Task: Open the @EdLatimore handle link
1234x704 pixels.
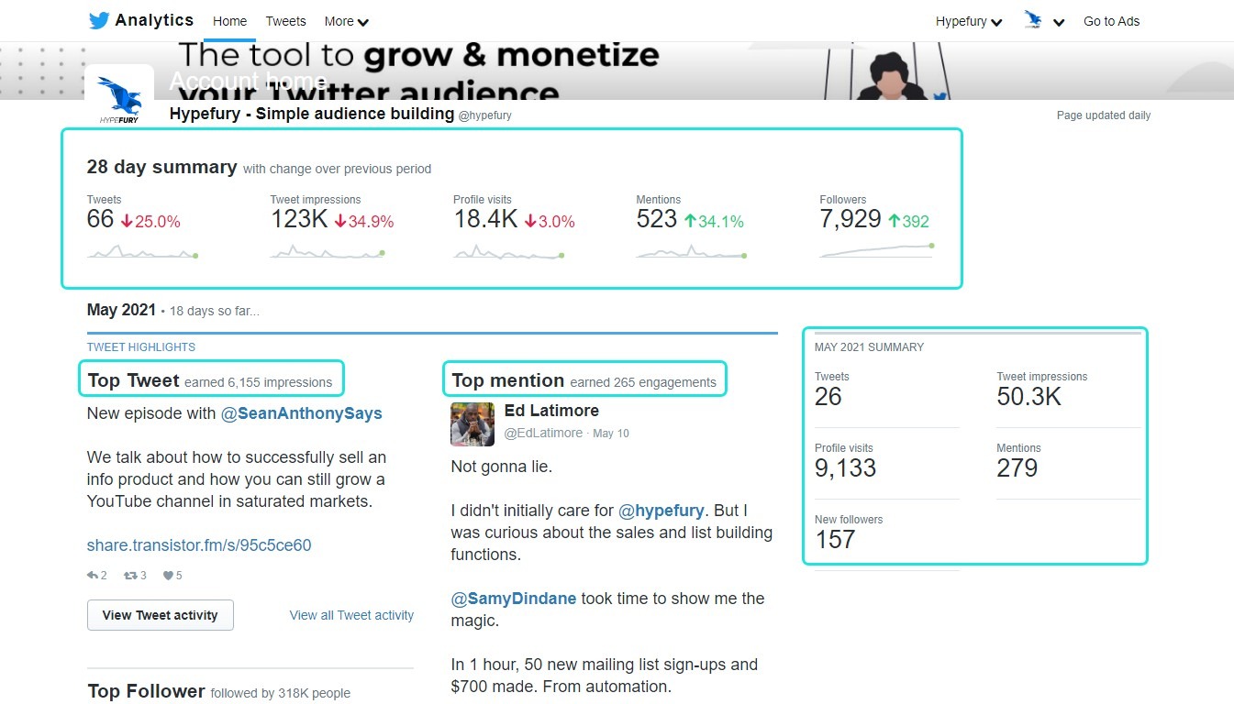Action: point(545,433)
